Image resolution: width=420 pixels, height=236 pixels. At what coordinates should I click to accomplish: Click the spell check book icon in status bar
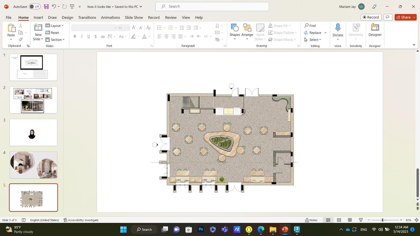pos(24,220)
